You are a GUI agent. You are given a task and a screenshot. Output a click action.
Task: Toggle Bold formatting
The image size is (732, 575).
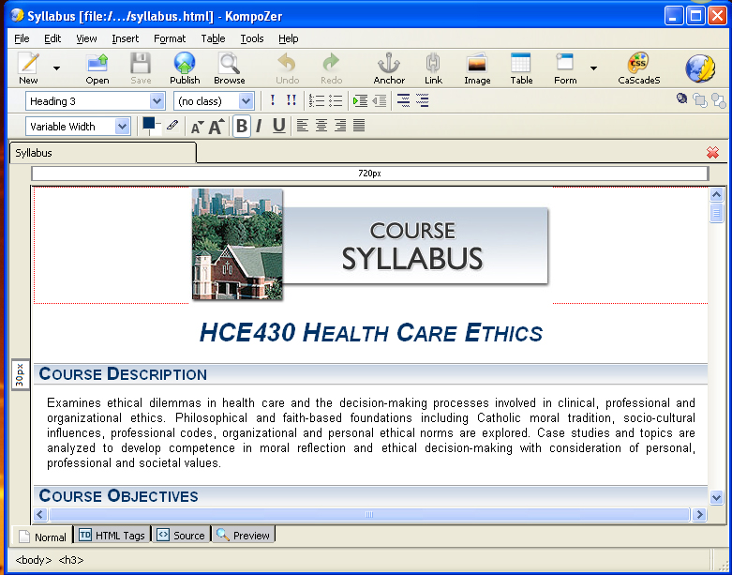coord(242,126)
